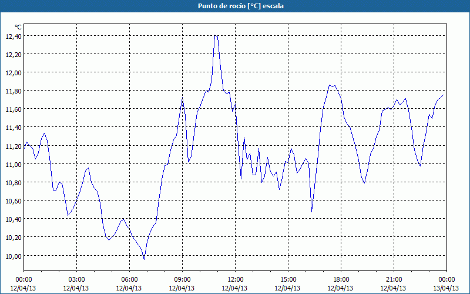470x294 pixels.
Task: Click the 10,00 y-axis label
Action: [x=14, y=256]
